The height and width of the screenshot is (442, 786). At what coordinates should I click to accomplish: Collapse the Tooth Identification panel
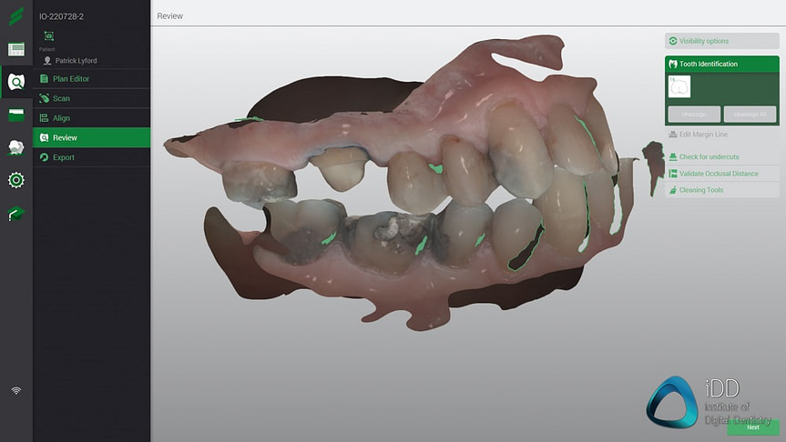(x=709, y=64)
